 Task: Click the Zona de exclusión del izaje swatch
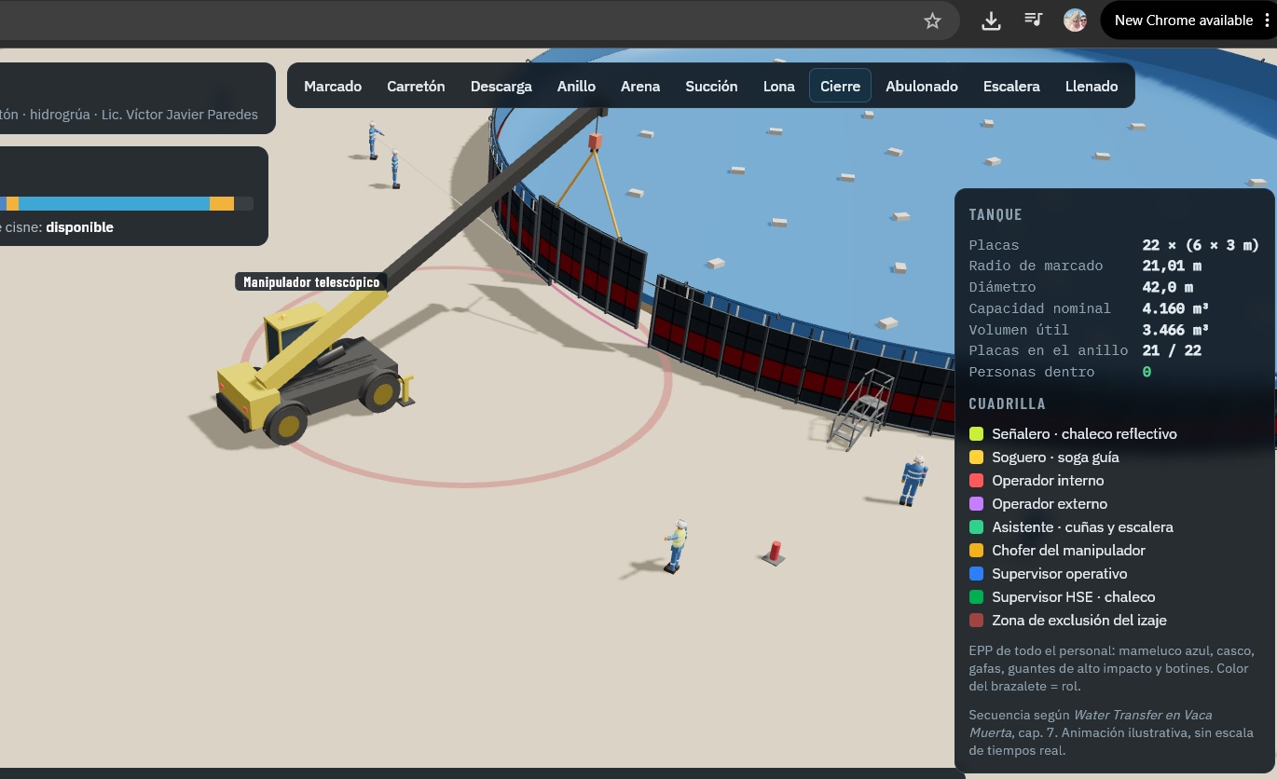[x=976, y=620]
